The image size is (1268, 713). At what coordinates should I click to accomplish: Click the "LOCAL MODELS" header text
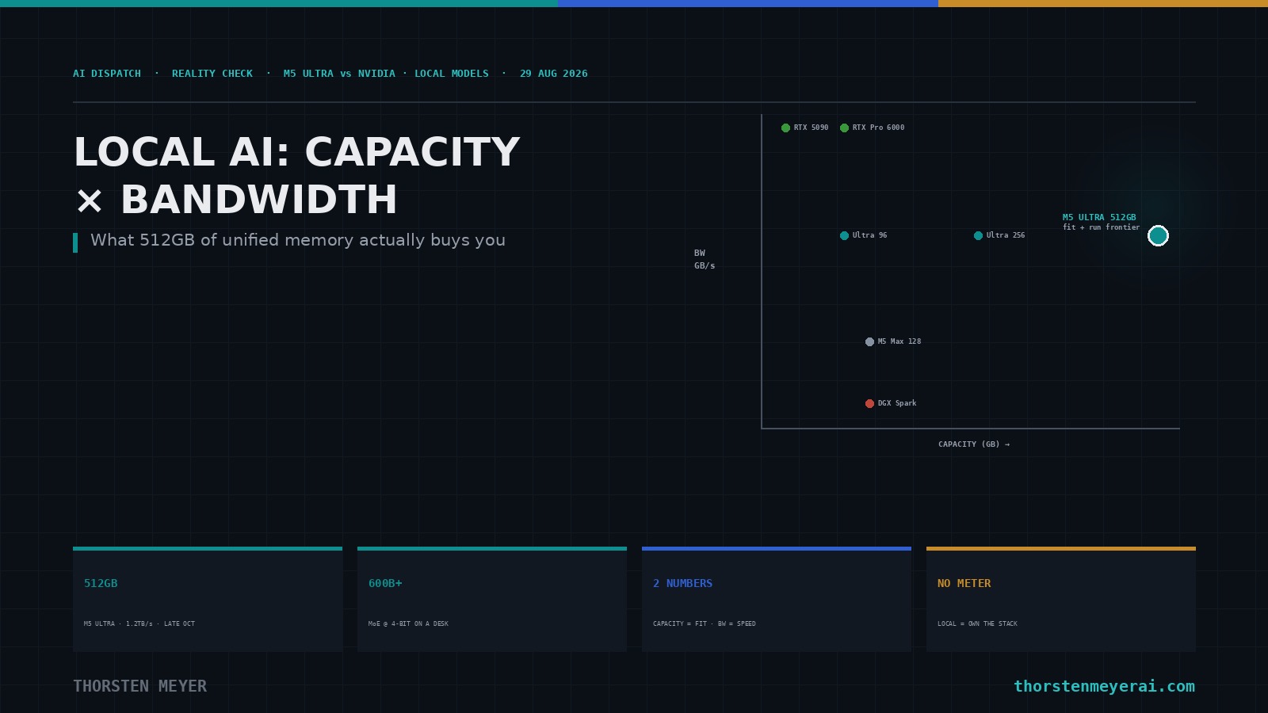click(x=452, y=74)
